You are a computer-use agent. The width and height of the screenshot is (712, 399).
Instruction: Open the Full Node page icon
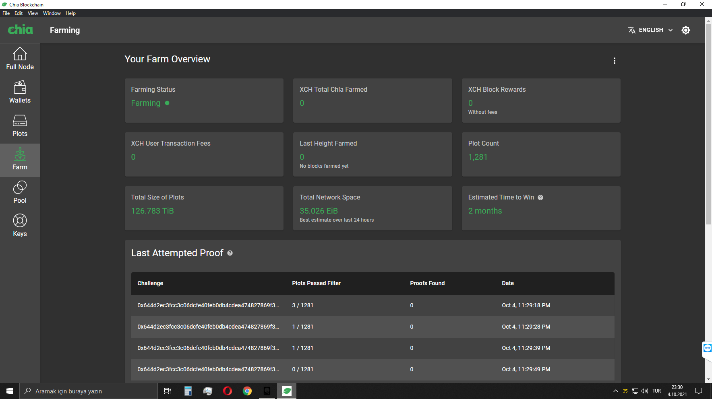tap(20, 54)
